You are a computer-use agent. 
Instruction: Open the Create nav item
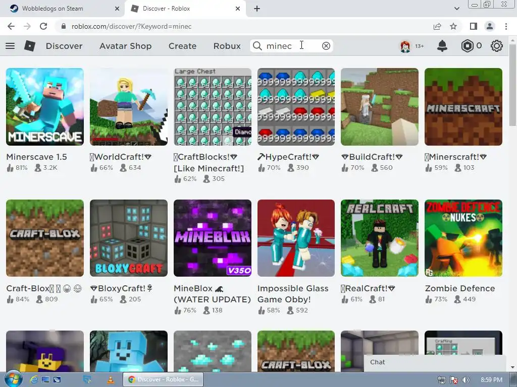[182, 46]
